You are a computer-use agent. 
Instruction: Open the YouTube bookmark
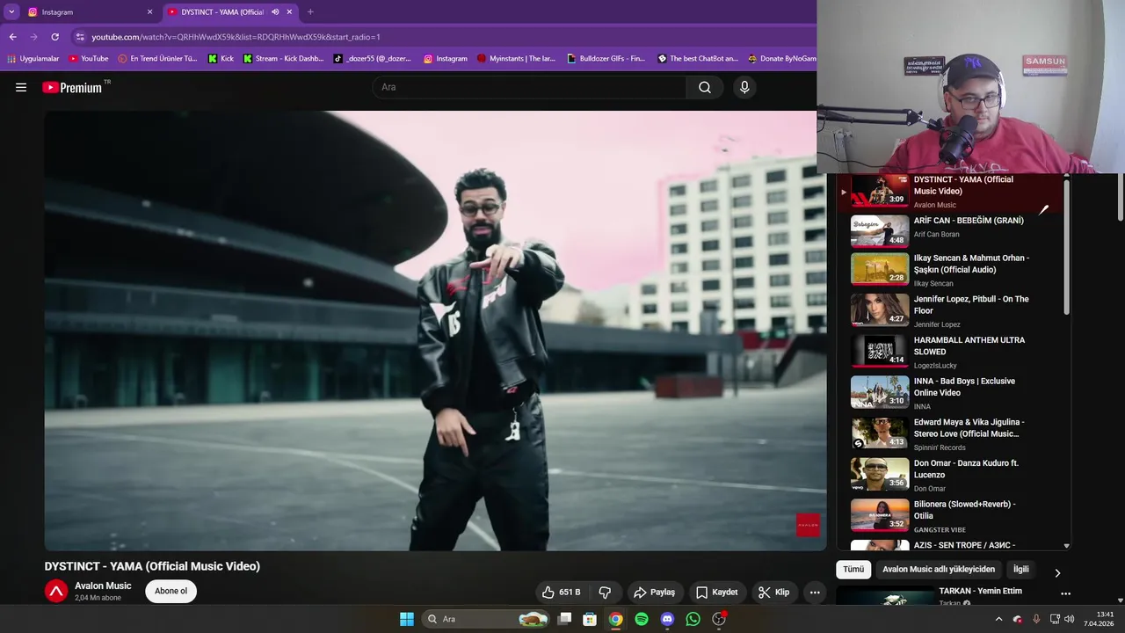89,59
